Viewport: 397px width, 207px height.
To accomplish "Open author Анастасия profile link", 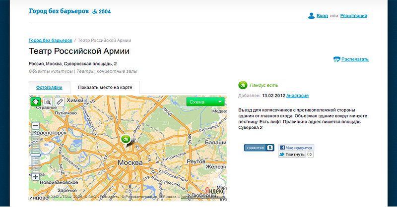I will point(298,95).
